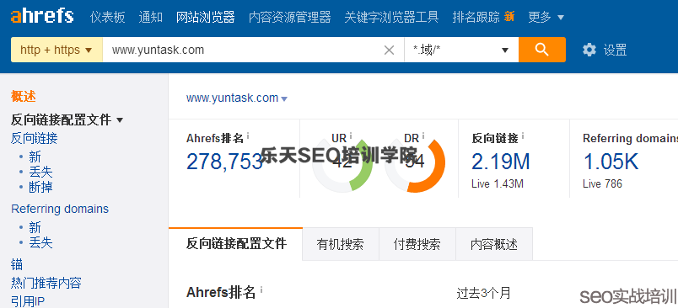
Task: Open the *.域/* mode dropdown
Action: pyautogui.click(x=461, y=50)
